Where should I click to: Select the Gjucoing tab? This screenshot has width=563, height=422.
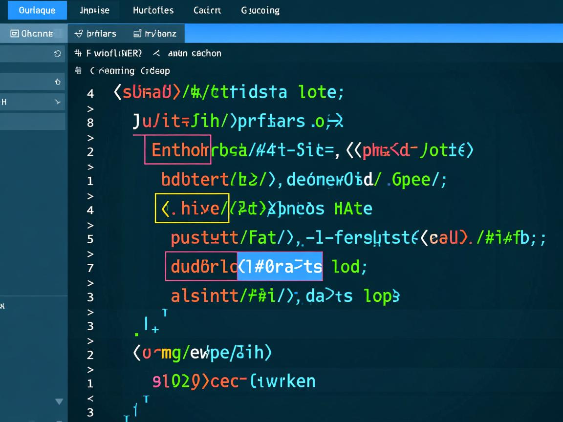260,10
